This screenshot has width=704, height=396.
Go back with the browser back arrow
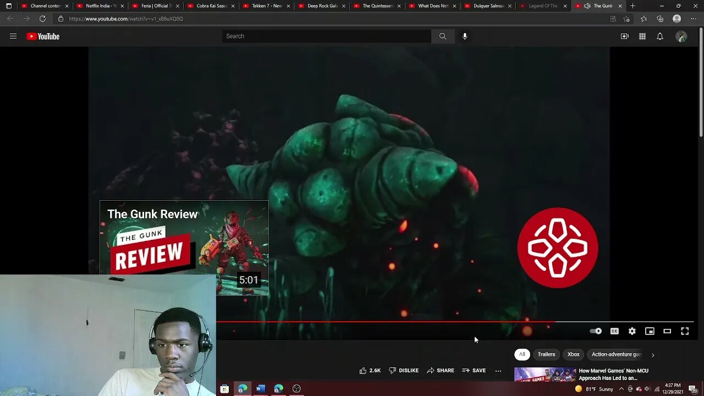pyautogui.click(x=10, y=19)
